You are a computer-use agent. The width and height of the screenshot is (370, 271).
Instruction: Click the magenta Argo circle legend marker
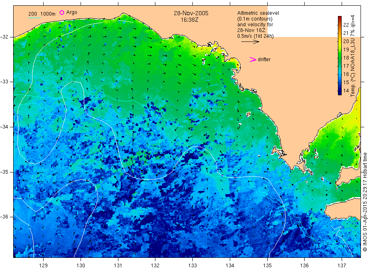[x=62, y=12]
